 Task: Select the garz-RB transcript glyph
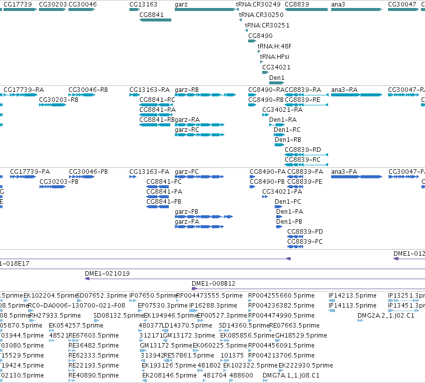(205, 95)
